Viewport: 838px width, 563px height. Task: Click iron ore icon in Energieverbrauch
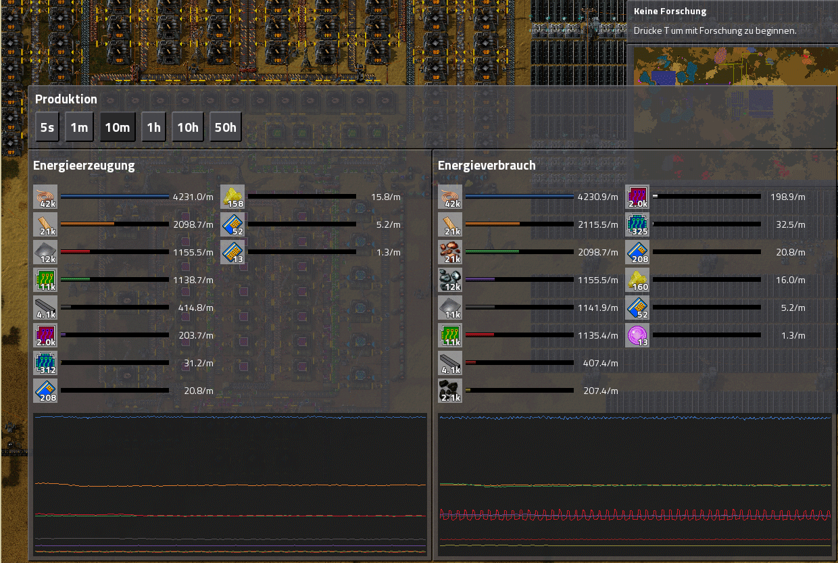[x=450, y=280]
